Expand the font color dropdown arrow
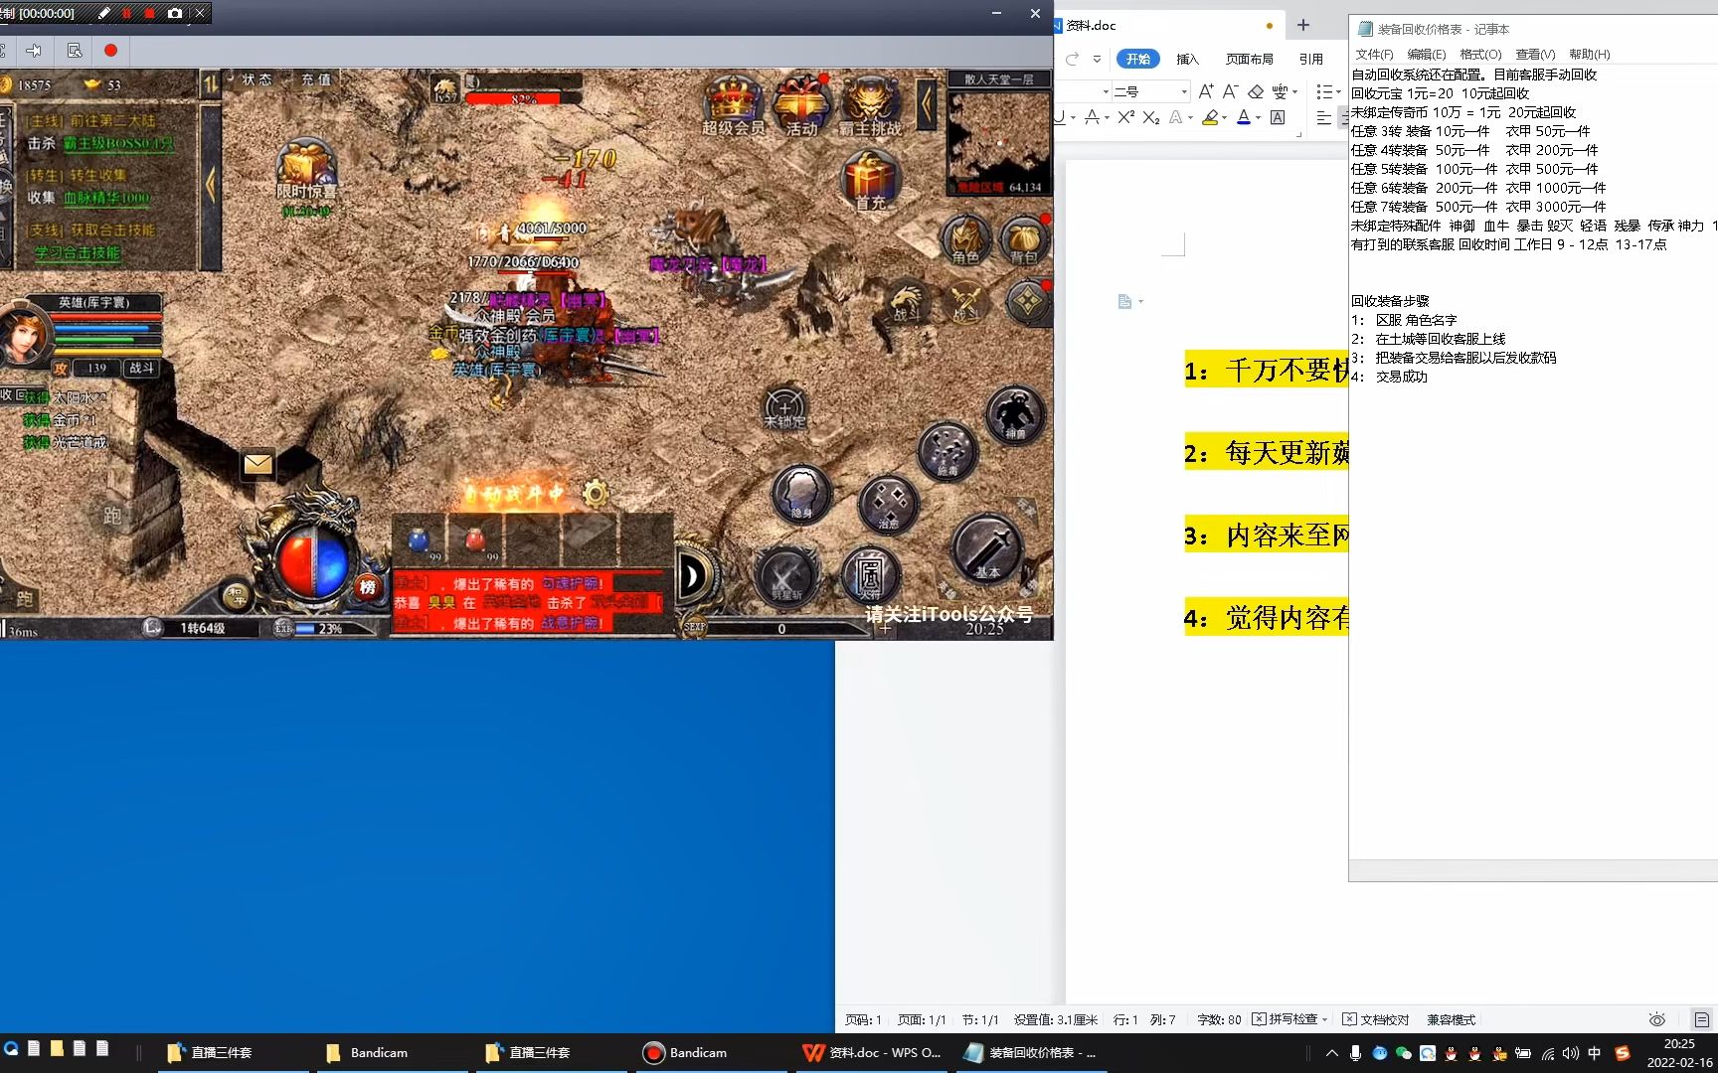1718x1073 pixels. tap(1258, 117)
